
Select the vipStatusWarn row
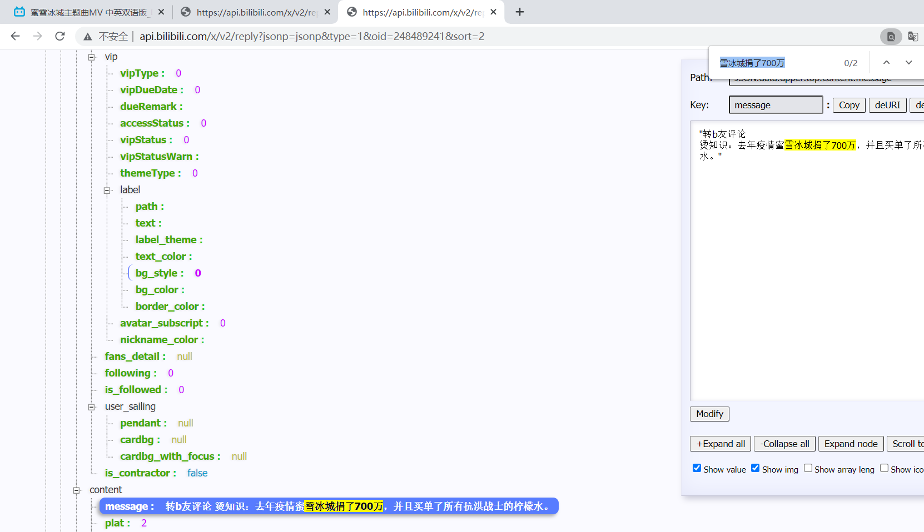click(x=160, y=157)
